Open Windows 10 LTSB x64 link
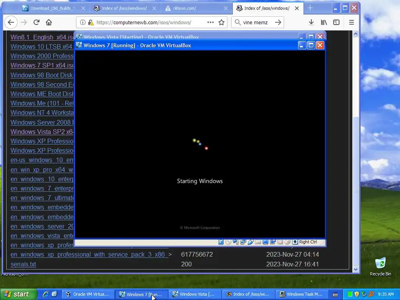This screenshot has height=300, width=400. (x=42, y=47)
